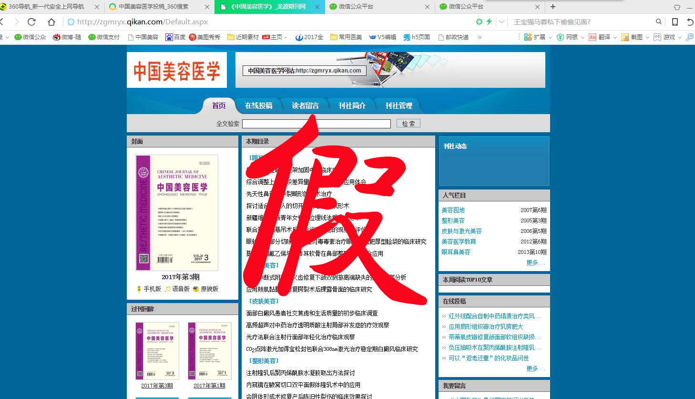Expand the 扩展 dropdown arrow
This screenshot has width=695, height=399.
tap(550, 38)
